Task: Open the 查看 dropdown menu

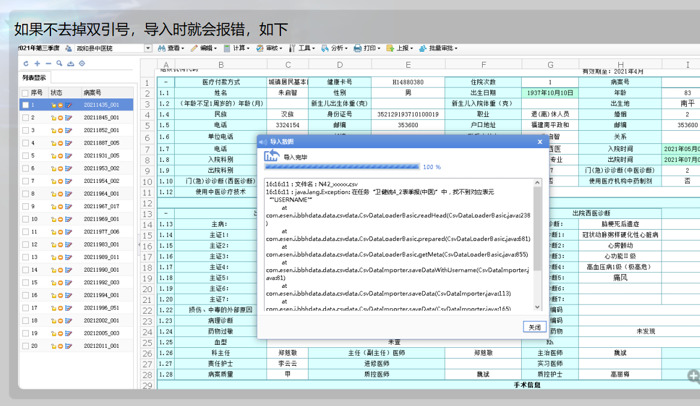Action: [172, 48]
